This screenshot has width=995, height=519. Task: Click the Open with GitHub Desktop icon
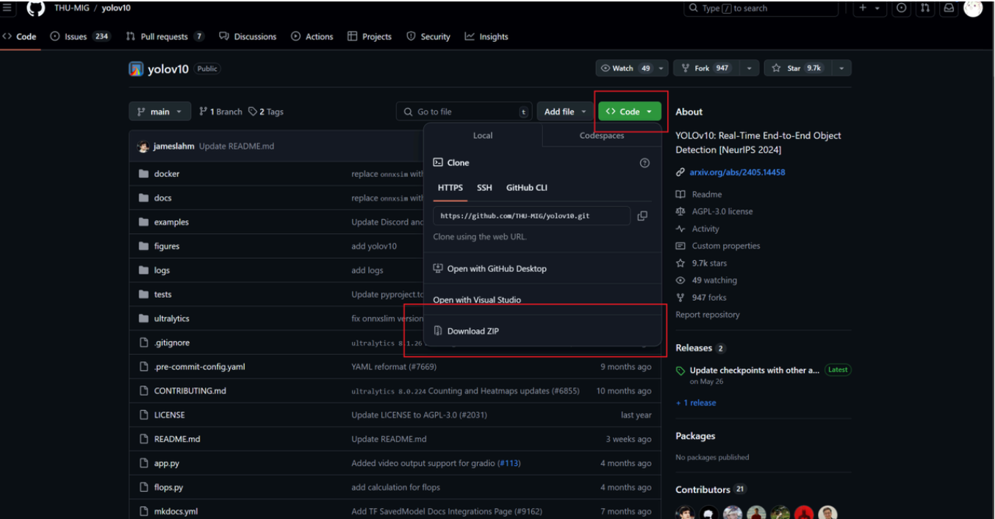tap(438, 269)
